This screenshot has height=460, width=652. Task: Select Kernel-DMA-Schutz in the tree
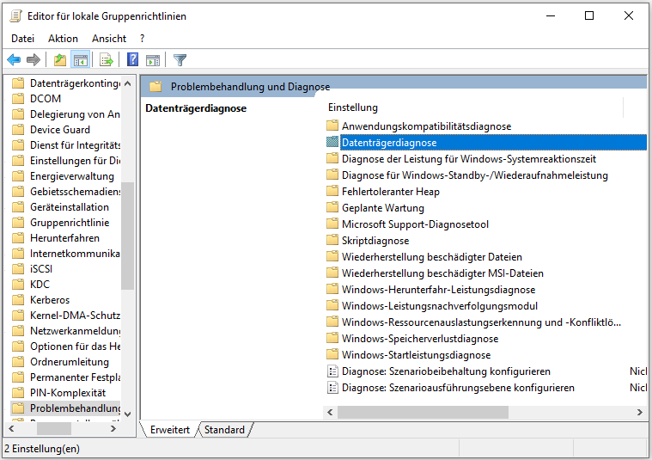[75, 316]
